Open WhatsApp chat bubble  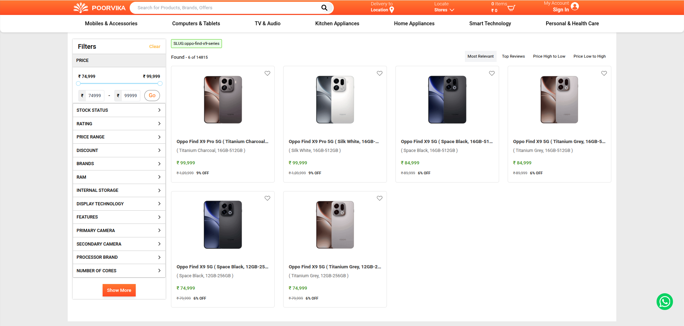pyautogui.click(x=664, y=301)
